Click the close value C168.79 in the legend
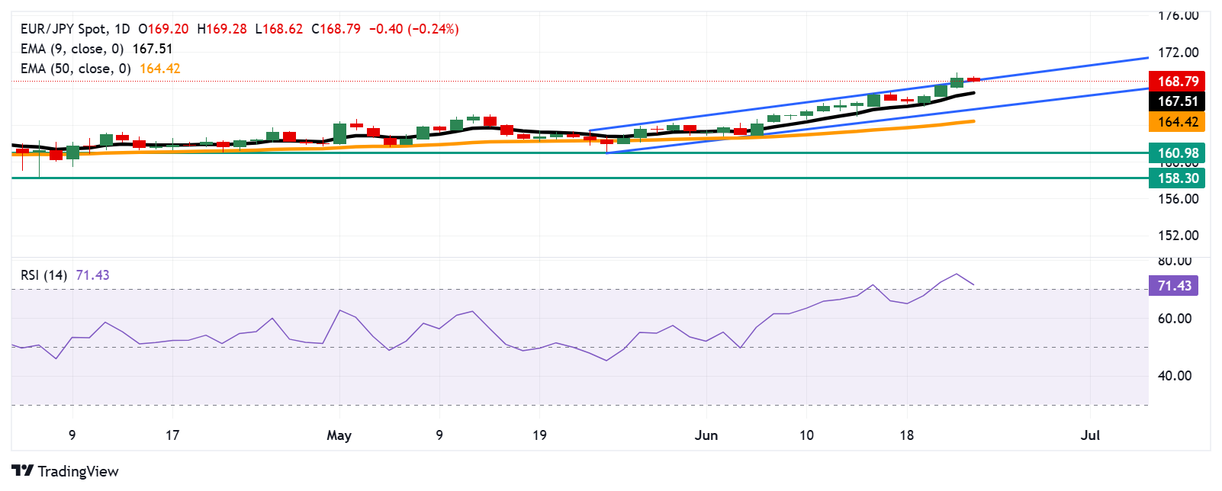This screenshot has height=491, width=1222. tap(336, 29)
